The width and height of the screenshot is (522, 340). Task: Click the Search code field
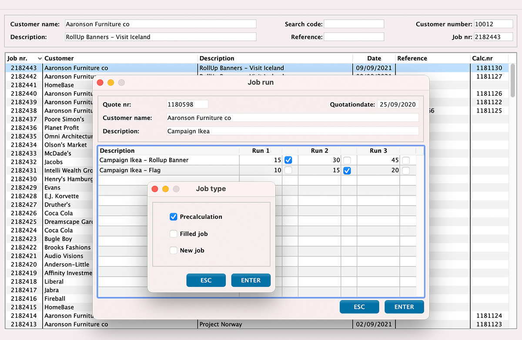pyautogui.click(x=354, y=24)
